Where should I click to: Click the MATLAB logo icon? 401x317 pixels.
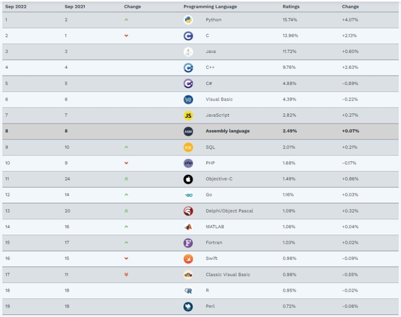[x=188, y=227]
